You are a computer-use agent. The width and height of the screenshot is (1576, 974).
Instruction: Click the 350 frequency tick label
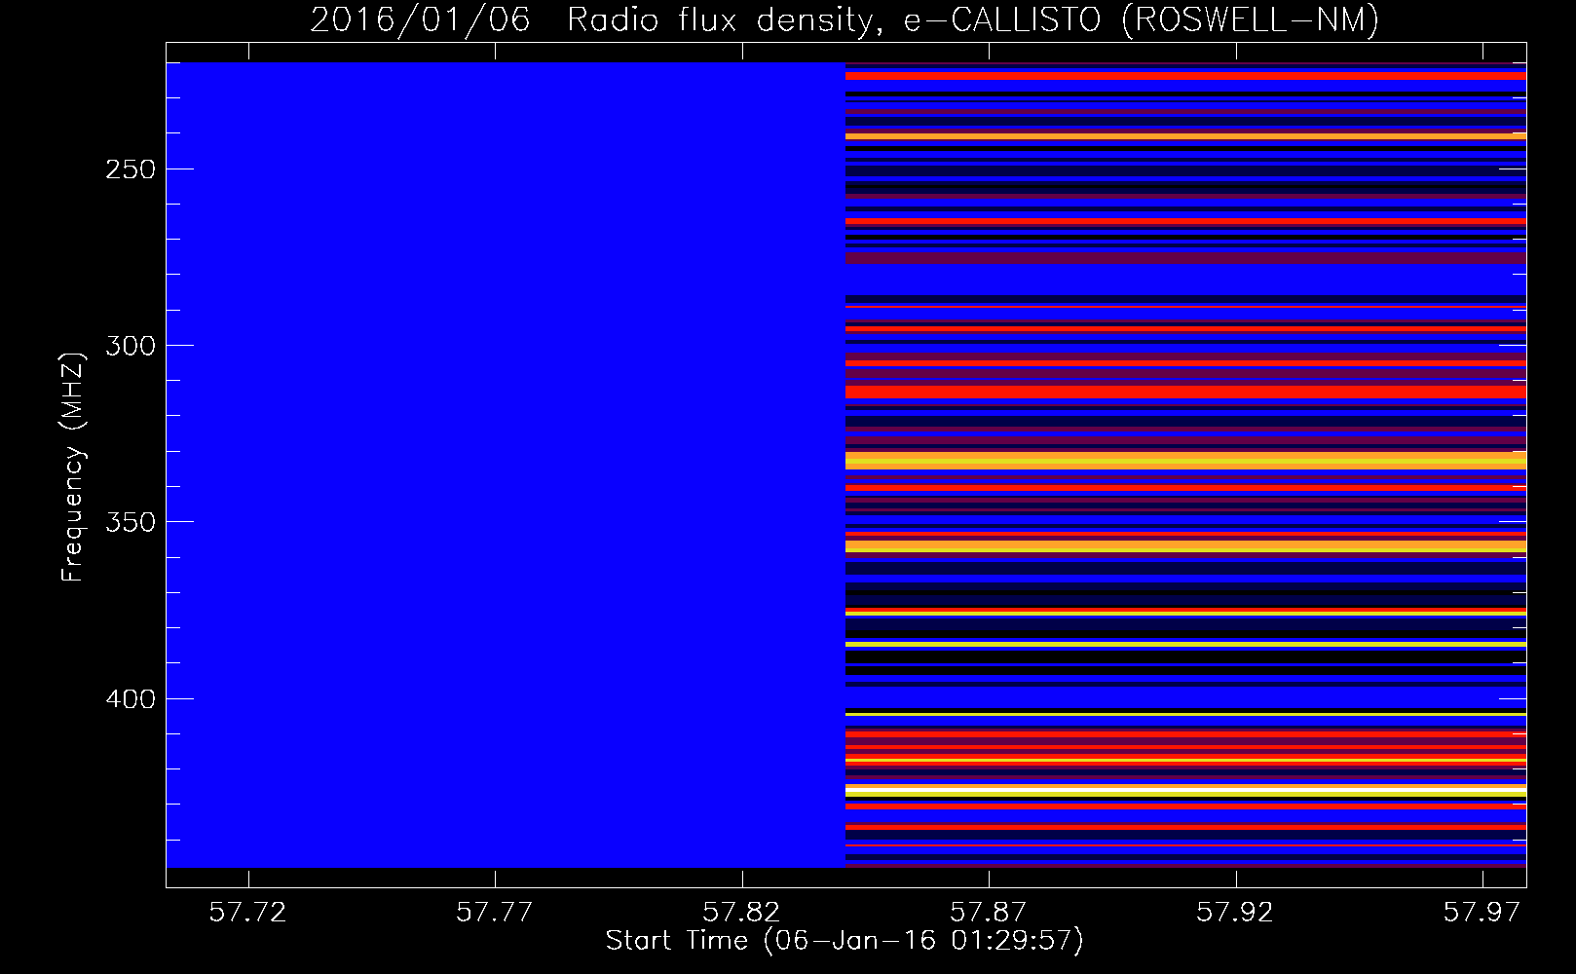click(132, 522)
